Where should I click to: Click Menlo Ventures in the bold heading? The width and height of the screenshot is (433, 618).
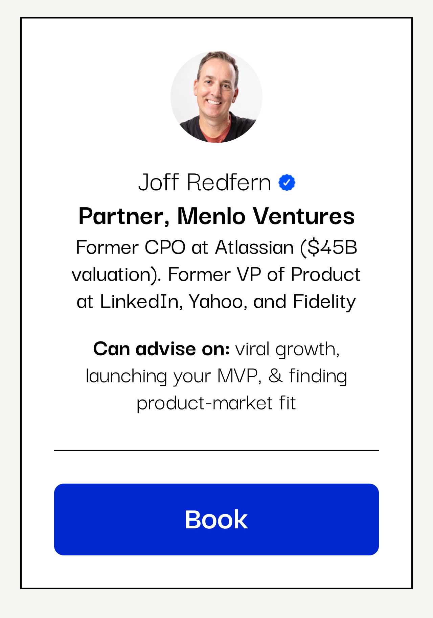click(x=266, y=216)
